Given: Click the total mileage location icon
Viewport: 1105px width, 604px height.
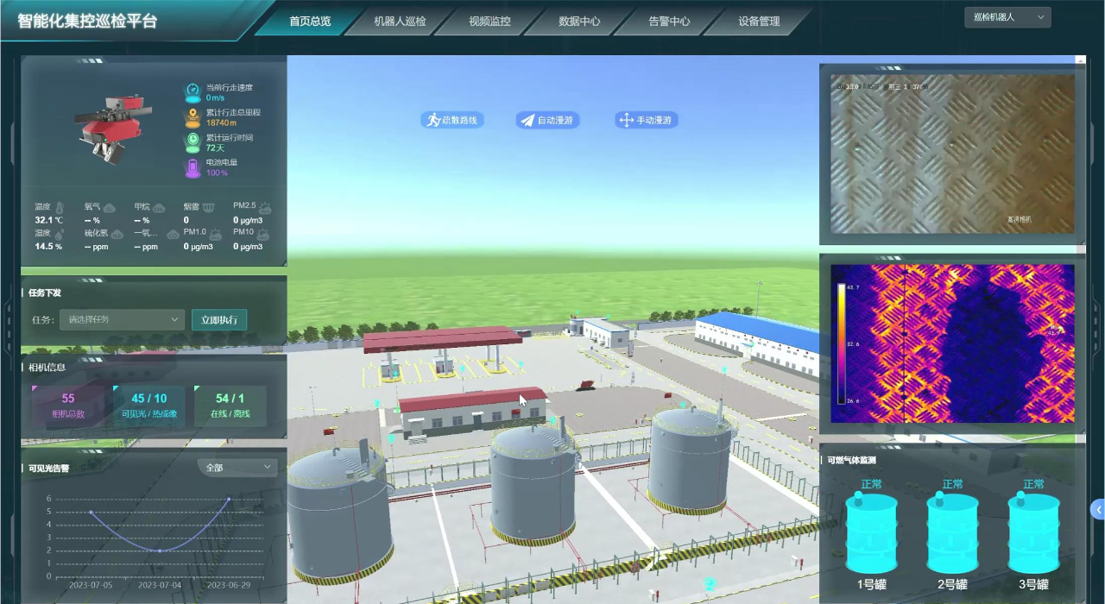Looking at the screenshot, I should 193,117.
